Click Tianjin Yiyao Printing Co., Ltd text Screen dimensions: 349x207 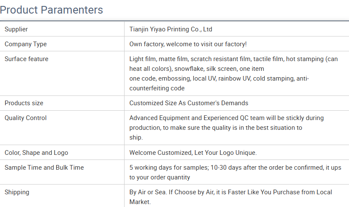pos(170,29)
